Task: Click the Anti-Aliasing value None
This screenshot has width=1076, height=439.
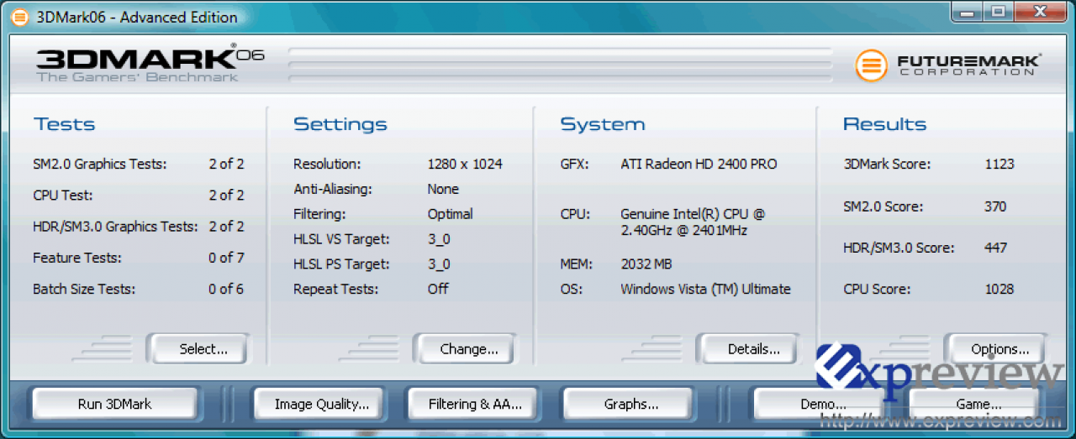Action: coord(443,189)
